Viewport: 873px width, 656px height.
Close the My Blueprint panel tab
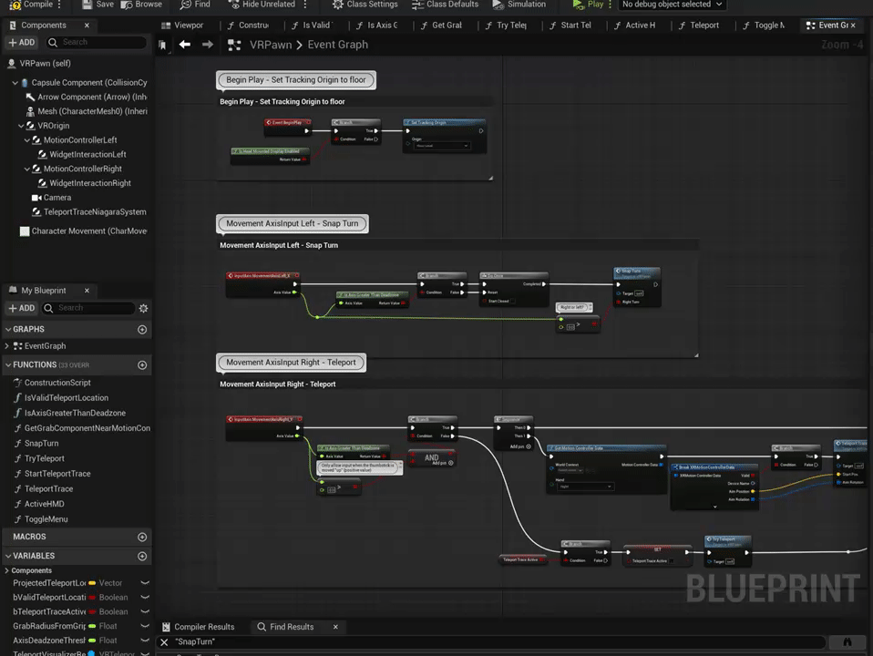point(87,291)
